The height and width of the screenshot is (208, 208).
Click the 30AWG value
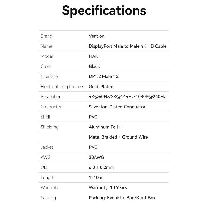[x=96, y=157]
